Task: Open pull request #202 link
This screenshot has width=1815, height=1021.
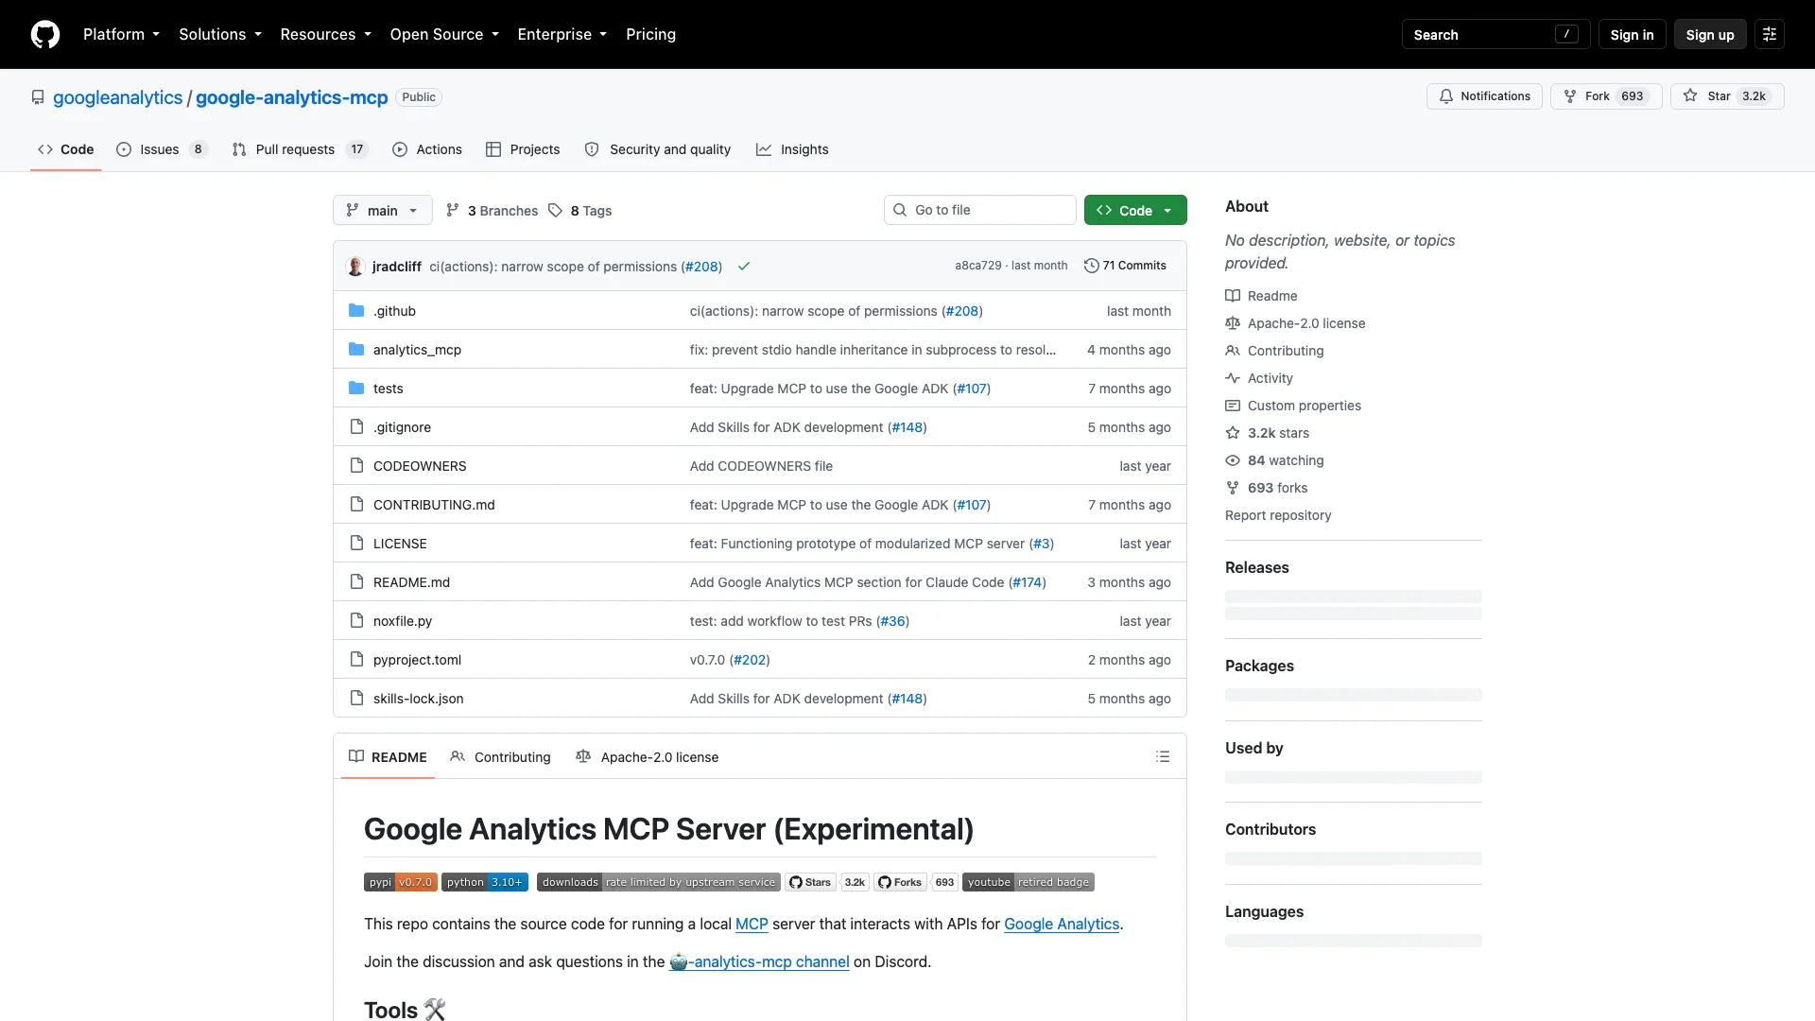Action: 750,660
